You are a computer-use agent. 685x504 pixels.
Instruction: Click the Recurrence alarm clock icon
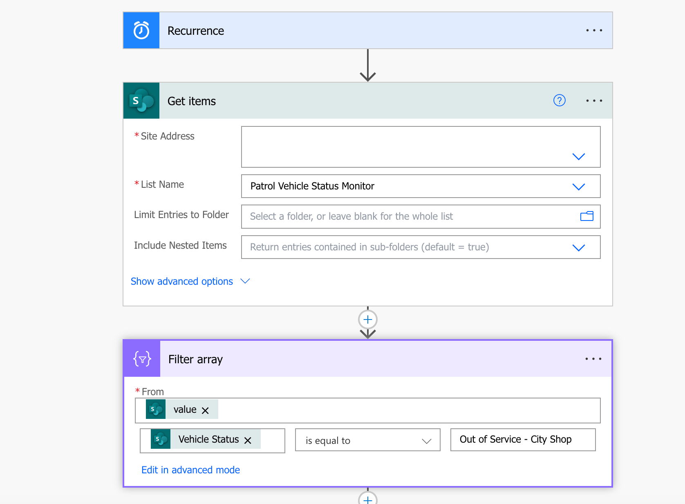141,30
